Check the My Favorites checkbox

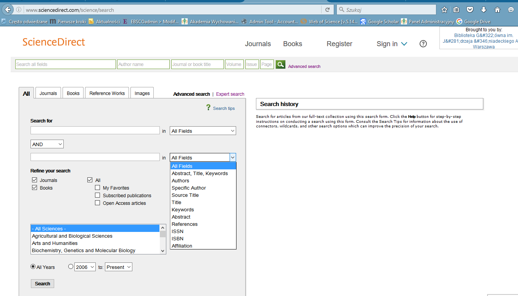[98, 188]
